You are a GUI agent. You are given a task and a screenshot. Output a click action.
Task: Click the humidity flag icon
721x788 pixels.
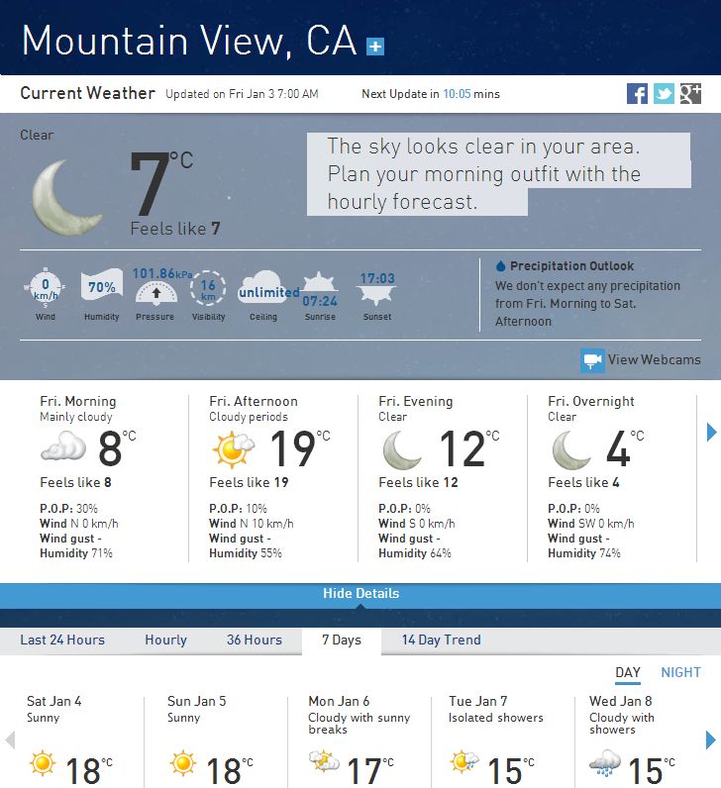101,288
